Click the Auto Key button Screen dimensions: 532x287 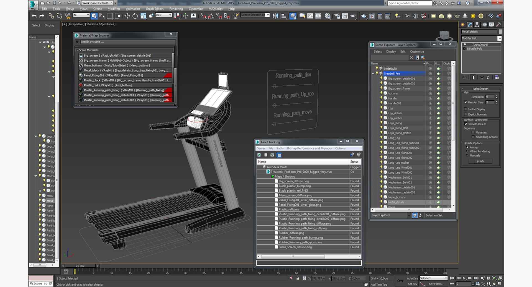coord(412,278)
